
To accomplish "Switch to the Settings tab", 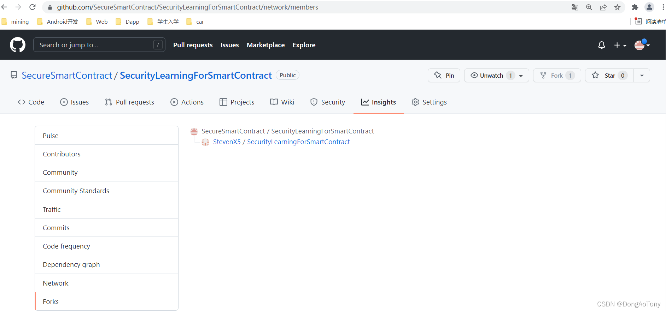I will 429,102.
